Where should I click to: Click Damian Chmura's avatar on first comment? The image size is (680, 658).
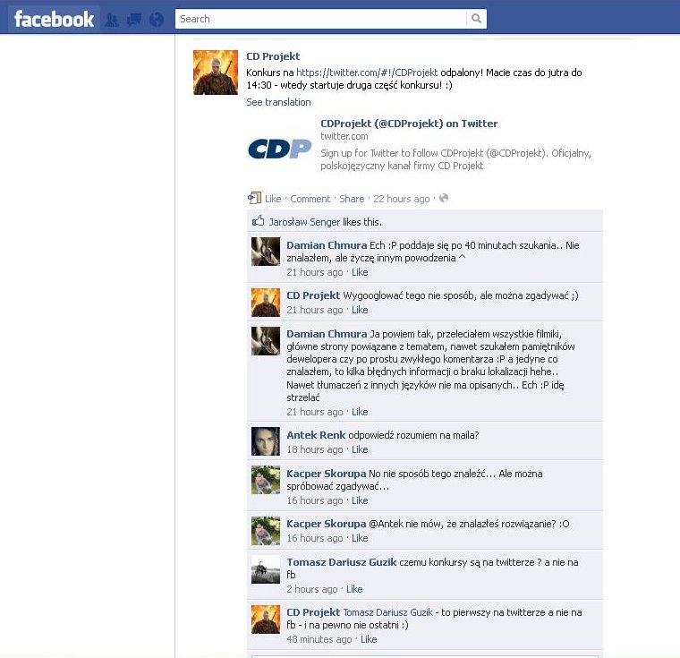pyautogui.click(x=266, y=252)
